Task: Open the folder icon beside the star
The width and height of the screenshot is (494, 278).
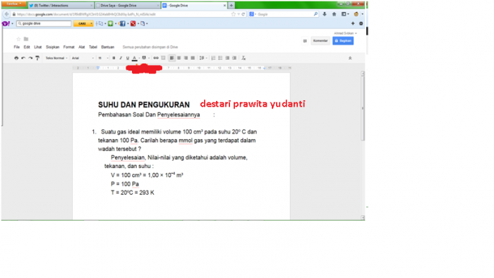Action: point(26,39)
